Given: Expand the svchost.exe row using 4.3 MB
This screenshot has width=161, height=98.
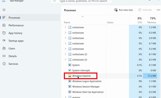Looking at the screenshot, I should point(65,49).
